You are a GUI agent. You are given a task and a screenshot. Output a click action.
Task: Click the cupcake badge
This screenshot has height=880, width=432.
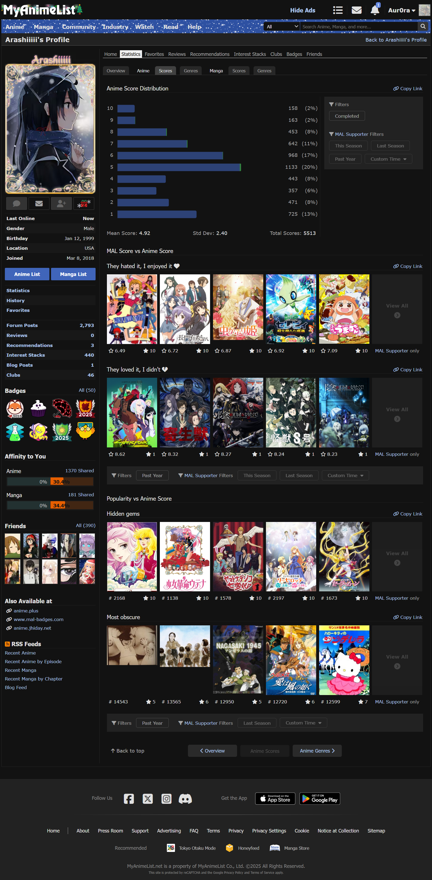tap(38, 409)
